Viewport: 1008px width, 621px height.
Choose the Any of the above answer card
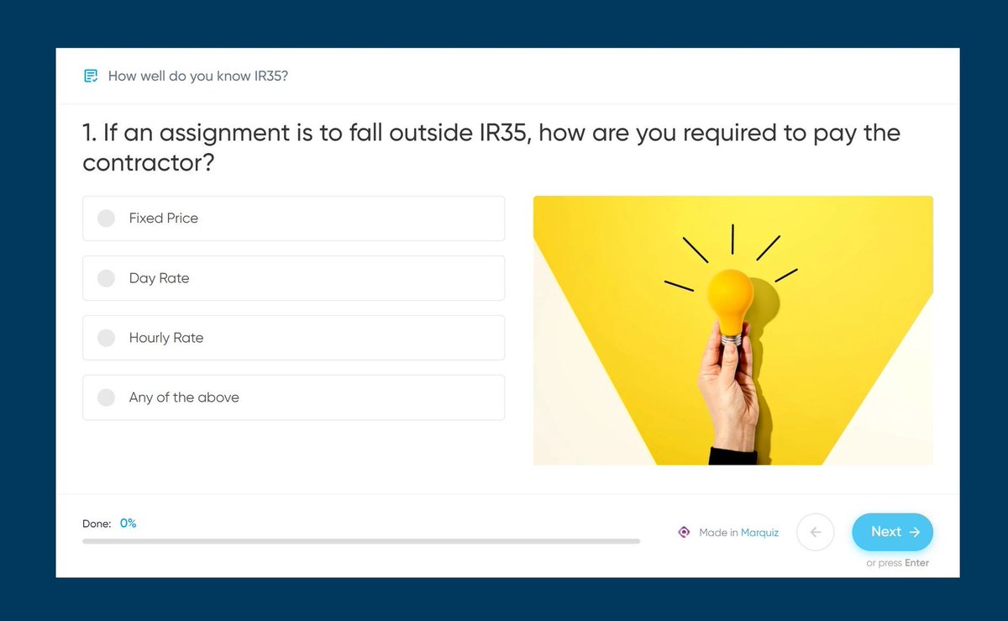point(292,397)
